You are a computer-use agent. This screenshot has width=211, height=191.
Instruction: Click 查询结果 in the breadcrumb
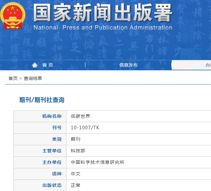click(33, 78)
